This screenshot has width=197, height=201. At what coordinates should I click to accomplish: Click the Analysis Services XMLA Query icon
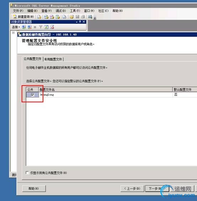[58, 17]
